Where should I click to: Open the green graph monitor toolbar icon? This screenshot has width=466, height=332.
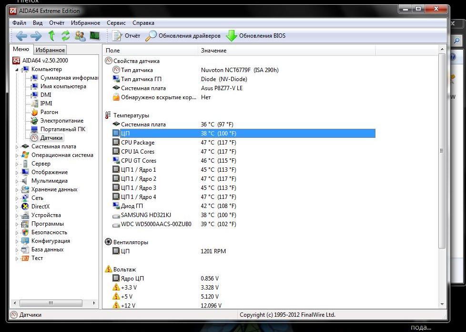pos(95,36)
